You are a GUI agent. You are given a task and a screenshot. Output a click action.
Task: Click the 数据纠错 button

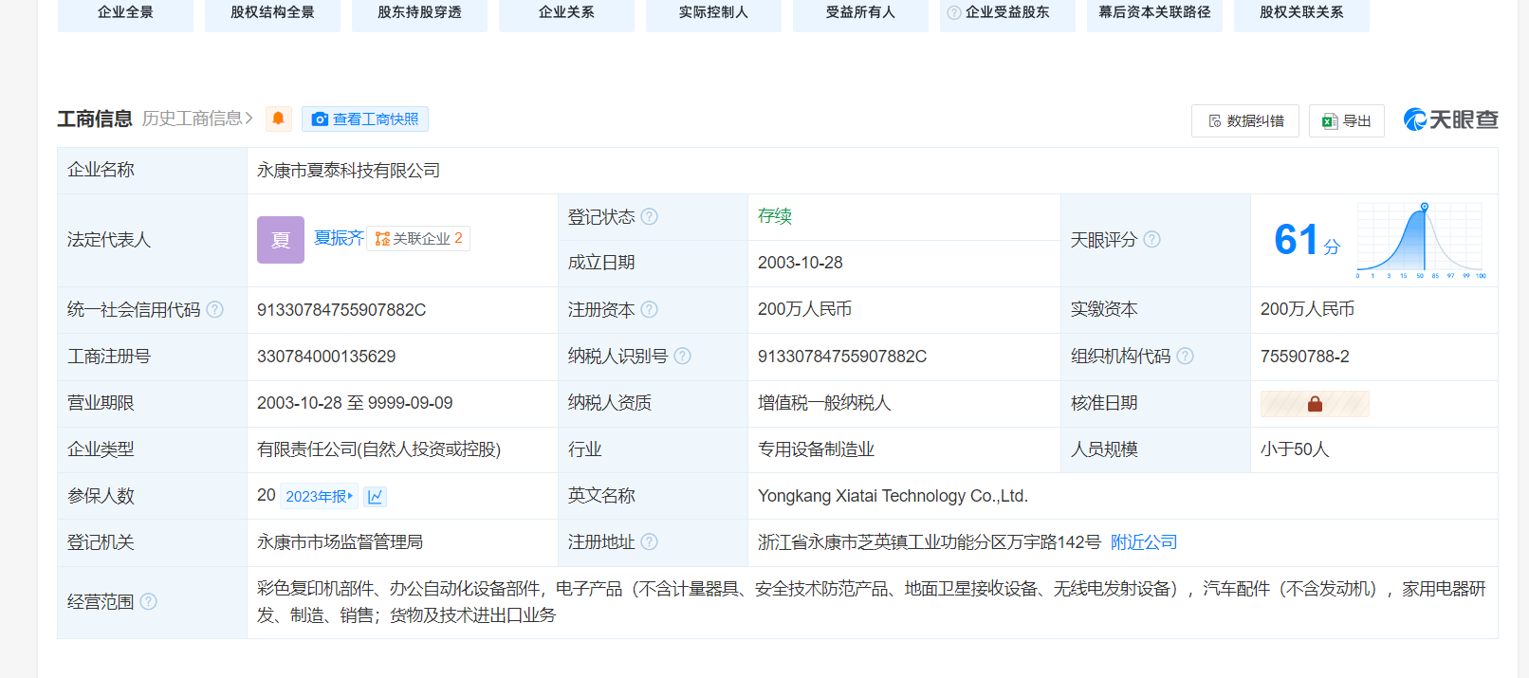click(x=1245, y=120)
